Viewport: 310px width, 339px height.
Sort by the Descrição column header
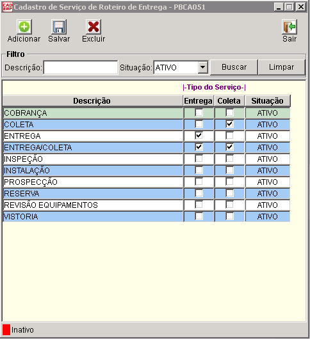click(x=93, y=101)
